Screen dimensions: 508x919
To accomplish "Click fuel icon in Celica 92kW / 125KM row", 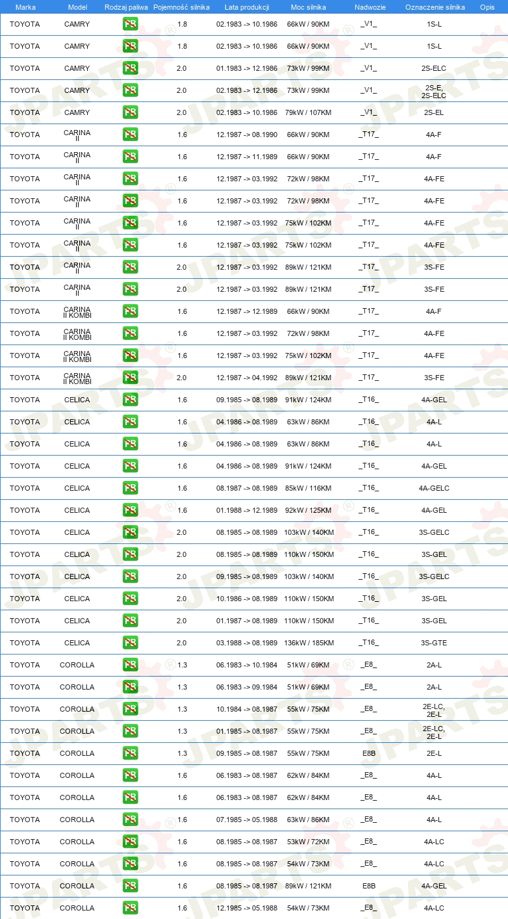I will coord(131,510).
